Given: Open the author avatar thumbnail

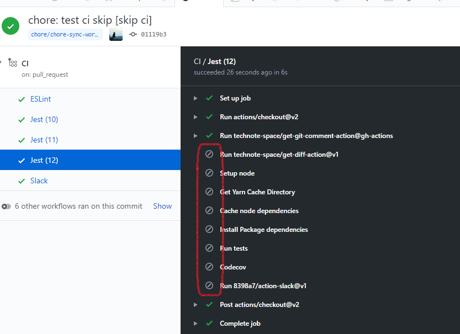Looking at the screenshot, I should 116,34.
